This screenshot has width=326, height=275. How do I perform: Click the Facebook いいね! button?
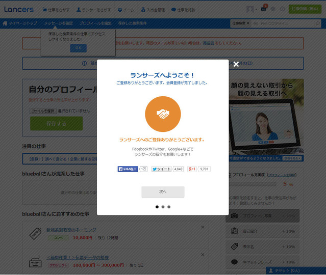(128, 169)
